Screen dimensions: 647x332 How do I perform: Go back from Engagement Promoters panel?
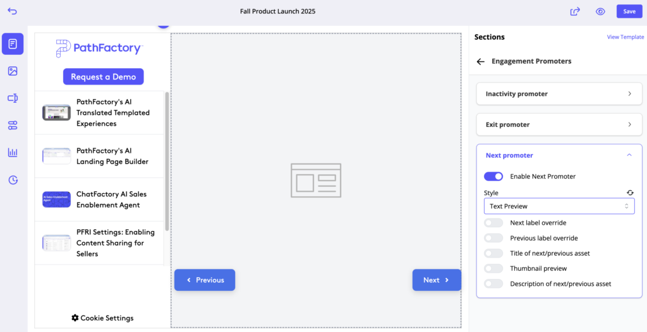(481, 62)
